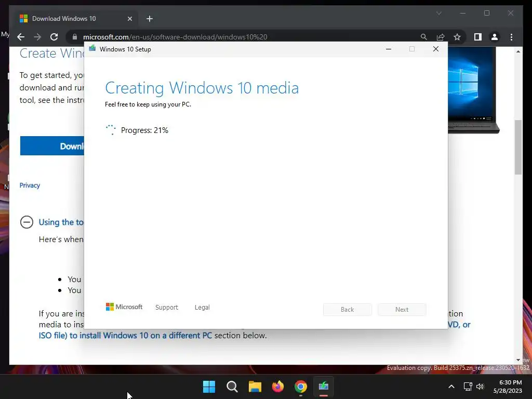
Task: Open Support link in Setup
Action: point(167,308)
